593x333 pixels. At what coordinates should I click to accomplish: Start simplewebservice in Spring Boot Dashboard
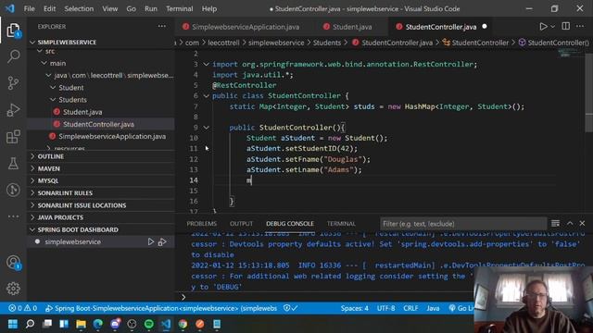(x=150, y=241)
